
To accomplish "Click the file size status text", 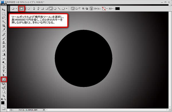I will tap(28, 110).
